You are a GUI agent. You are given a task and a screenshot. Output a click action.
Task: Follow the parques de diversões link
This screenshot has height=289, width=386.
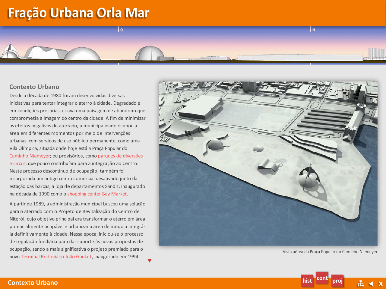[x=120, y=156]
